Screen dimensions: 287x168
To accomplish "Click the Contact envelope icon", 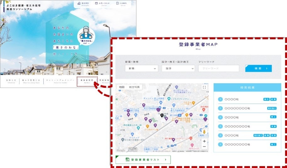I will coord(97,3).
